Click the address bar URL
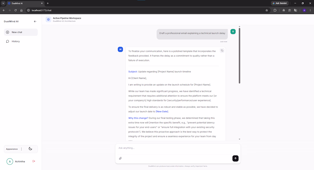Screen dimensions: 314x170 [41, 10]
